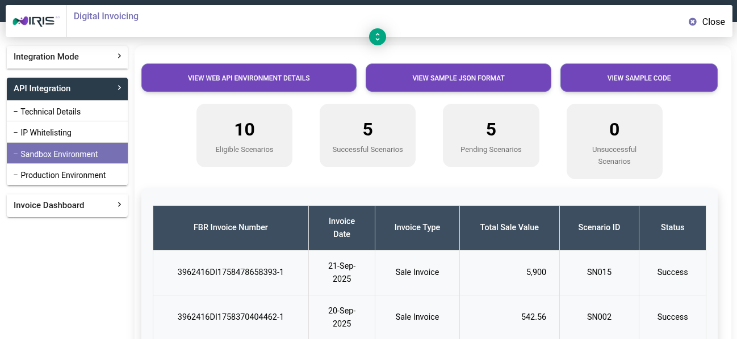Click the Successful Scenarios card
The width and height of the screenshot is (737, 339).
[367, 135]
